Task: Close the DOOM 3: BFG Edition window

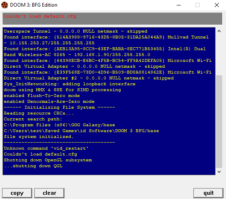Action: coord(217,5)
